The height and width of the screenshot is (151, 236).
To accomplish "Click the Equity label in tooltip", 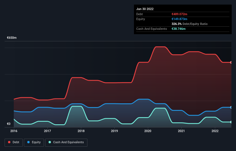I will pyautogui.click(x=141, y=19).
